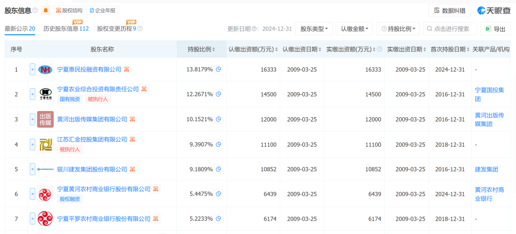
Task: Expand row of 宁夏黄河农村商业银行股份有限公司
Action: [32, 193]
